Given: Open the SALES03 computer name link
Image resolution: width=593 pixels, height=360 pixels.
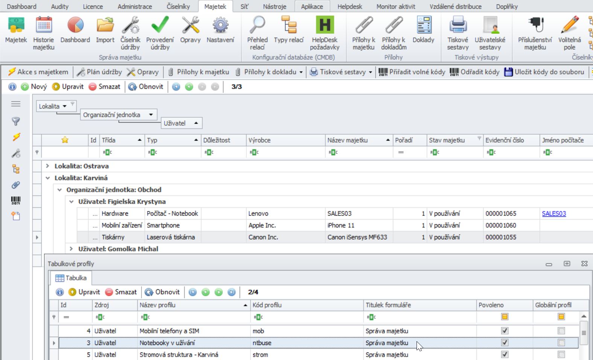Looking at the screenshot, I should click(x=553, y=213).
